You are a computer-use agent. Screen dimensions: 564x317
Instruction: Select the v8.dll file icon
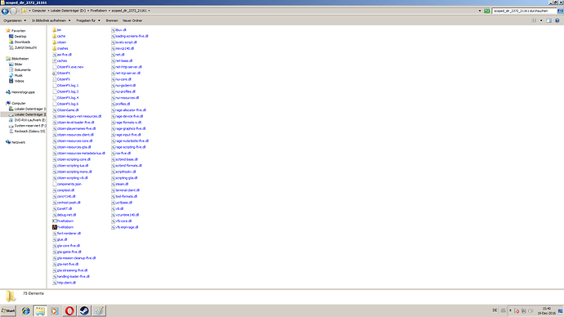click(113, 208)
